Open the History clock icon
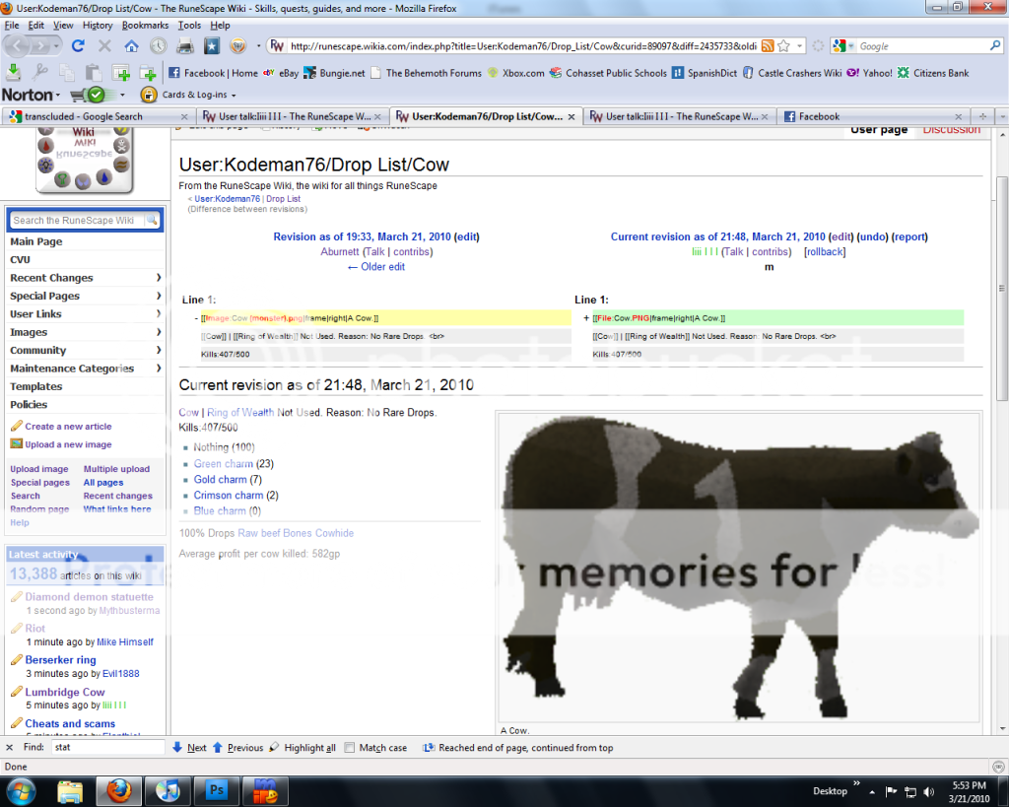 (158, 46)
